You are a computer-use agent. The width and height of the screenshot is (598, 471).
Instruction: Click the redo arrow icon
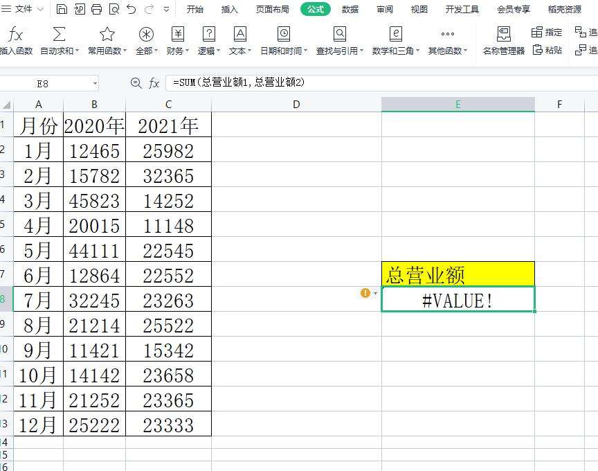coord(149,9)
